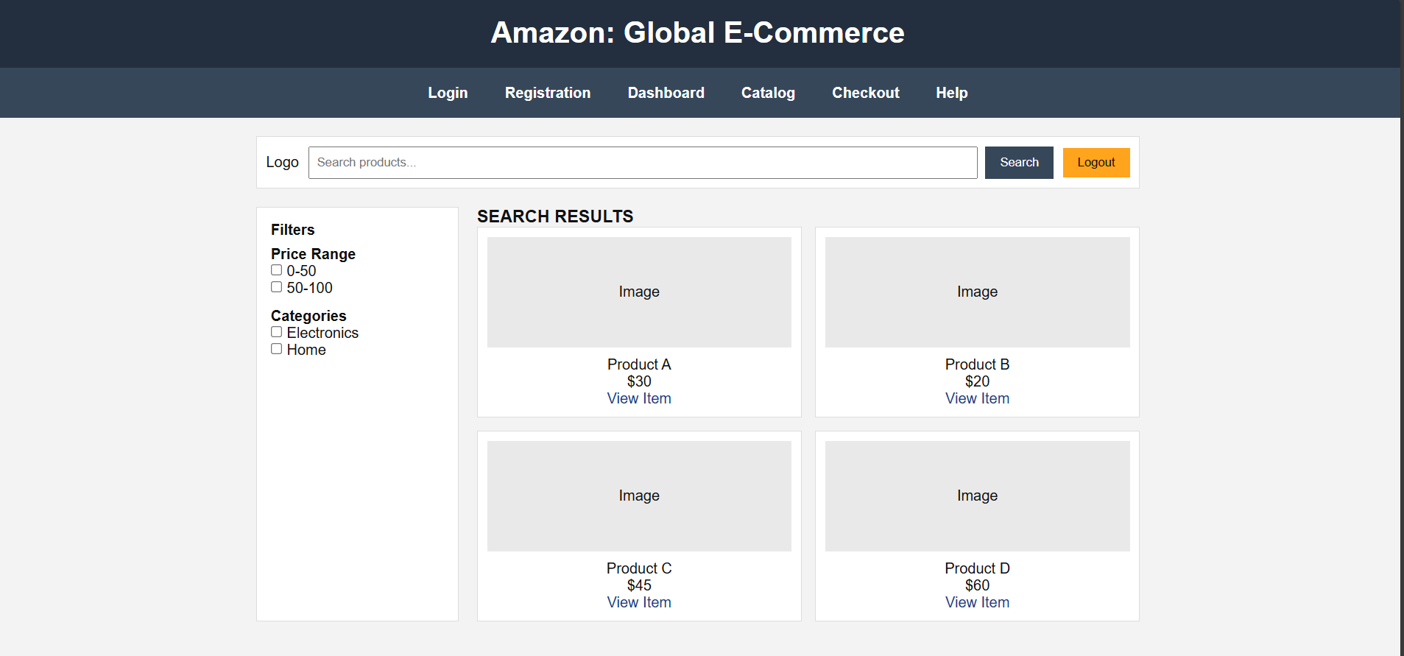1404x656 pixels.
Task: Click the $45 price text
Action: pos(639,585)
